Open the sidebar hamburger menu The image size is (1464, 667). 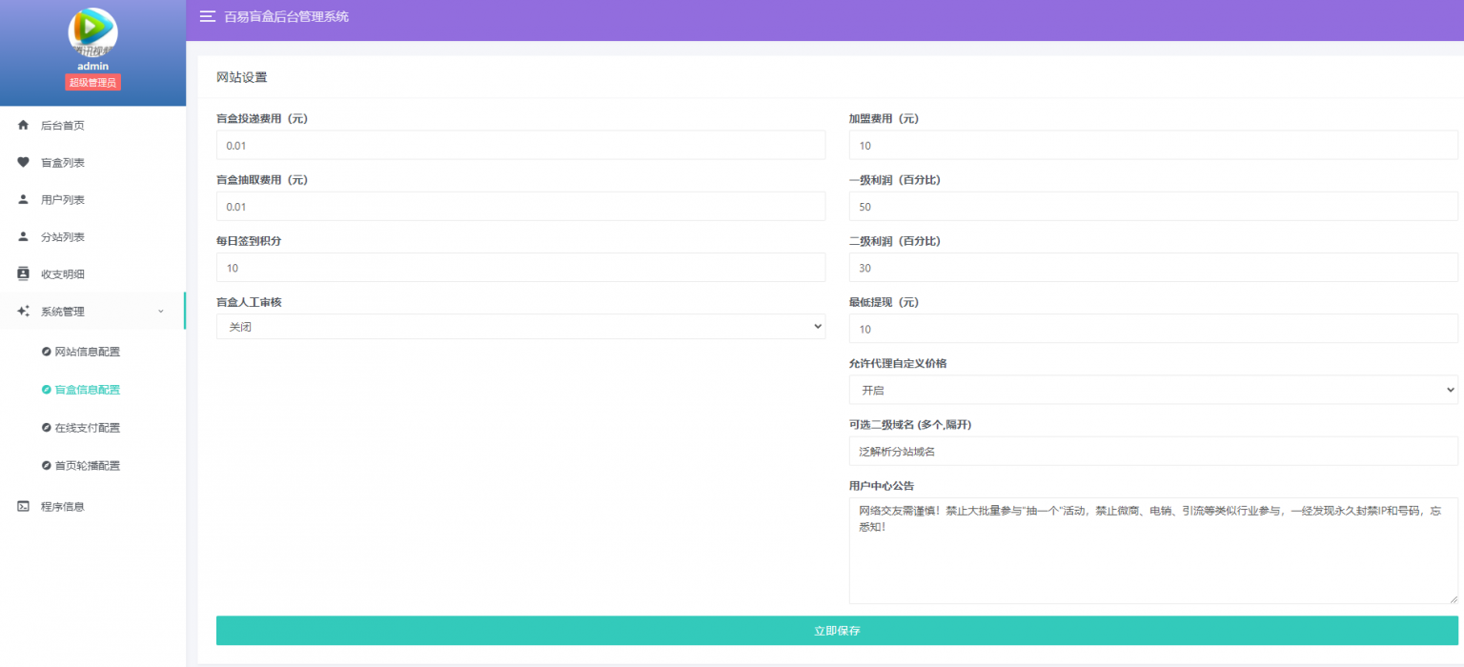point(208,16)
